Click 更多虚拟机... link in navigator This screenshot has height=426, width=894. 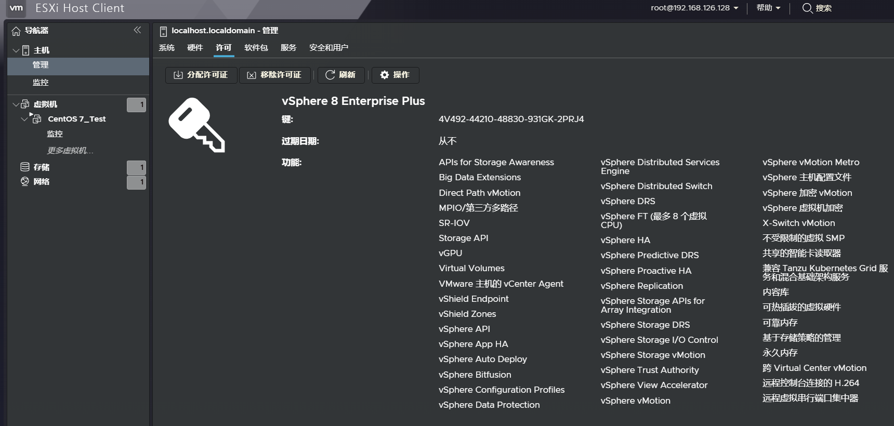coord(70,151)
